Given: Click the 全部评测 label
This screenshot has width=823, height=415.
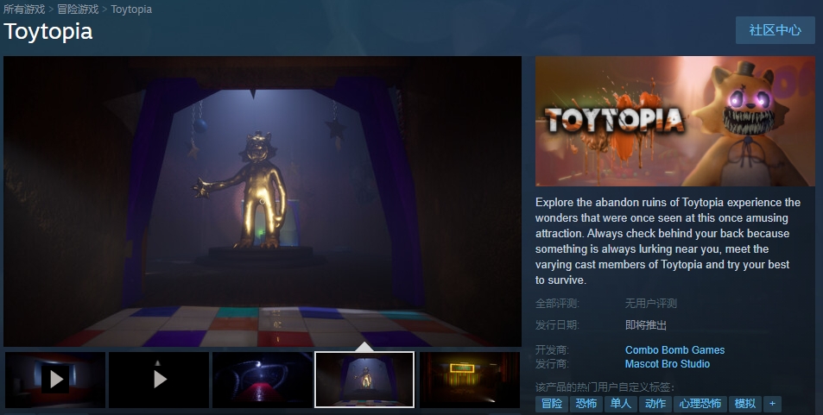Looking at the screenshot, I should point(557,303).
